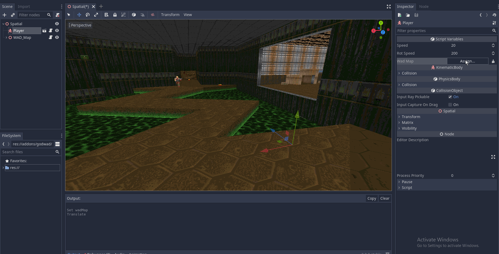Expand the WAD_Map node in scene tree
499x254 pixels.
pos(6,38)
